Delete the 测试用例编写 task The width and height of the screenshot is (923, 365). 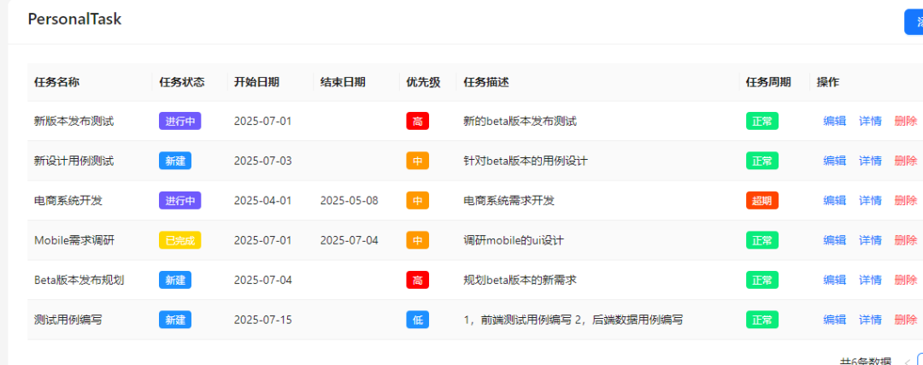pos(905,320)
